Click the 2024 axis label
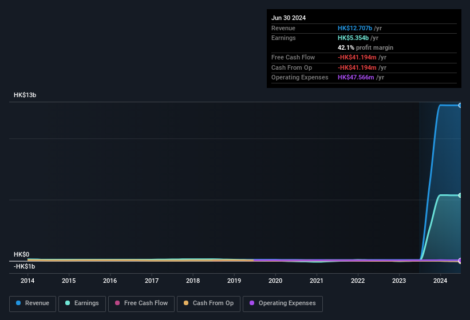The width and height of the screenshot is (470, 320). pyautogui.click(x=440, y=281)
